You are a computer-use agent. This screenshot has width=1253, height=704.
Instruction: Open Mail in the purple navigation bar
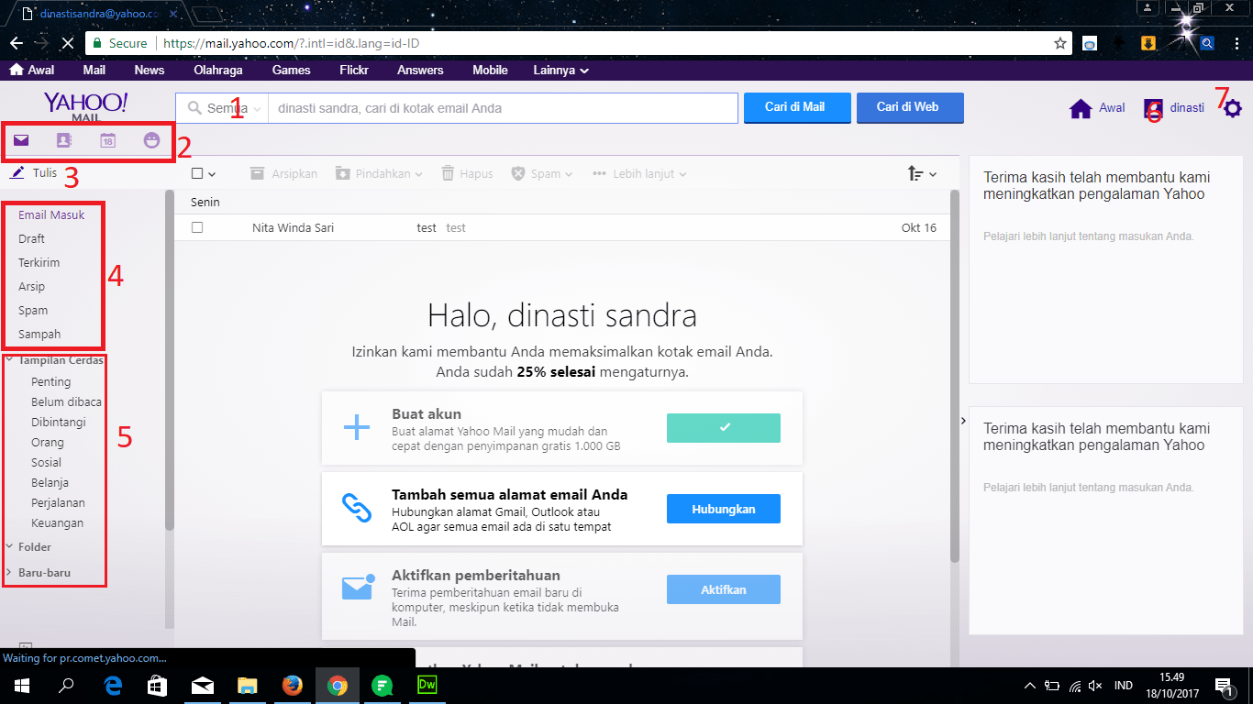point(94,70)
